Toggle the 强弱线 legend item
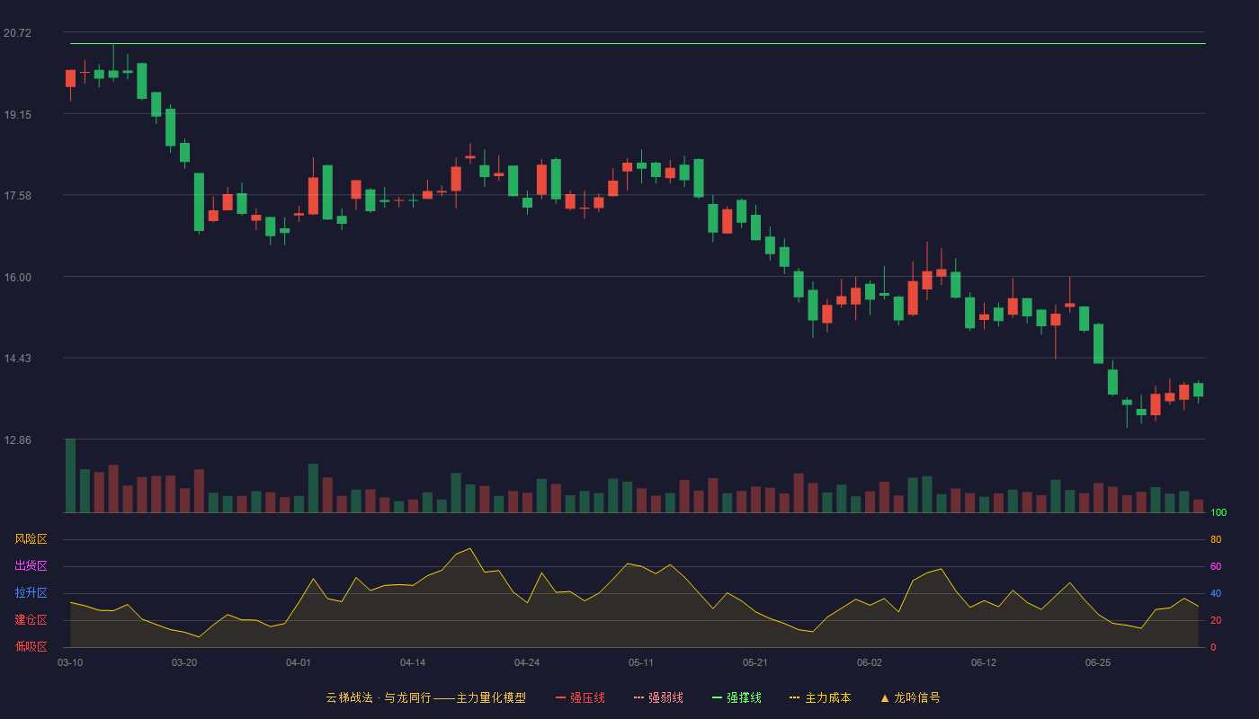 coord(658,697)
